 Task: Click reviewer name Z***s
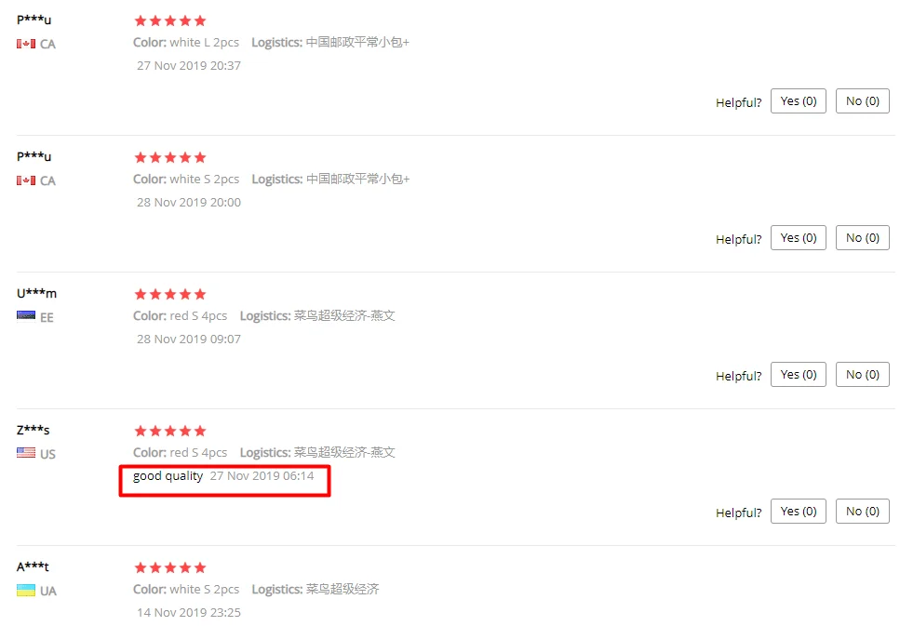pos(34,430)
